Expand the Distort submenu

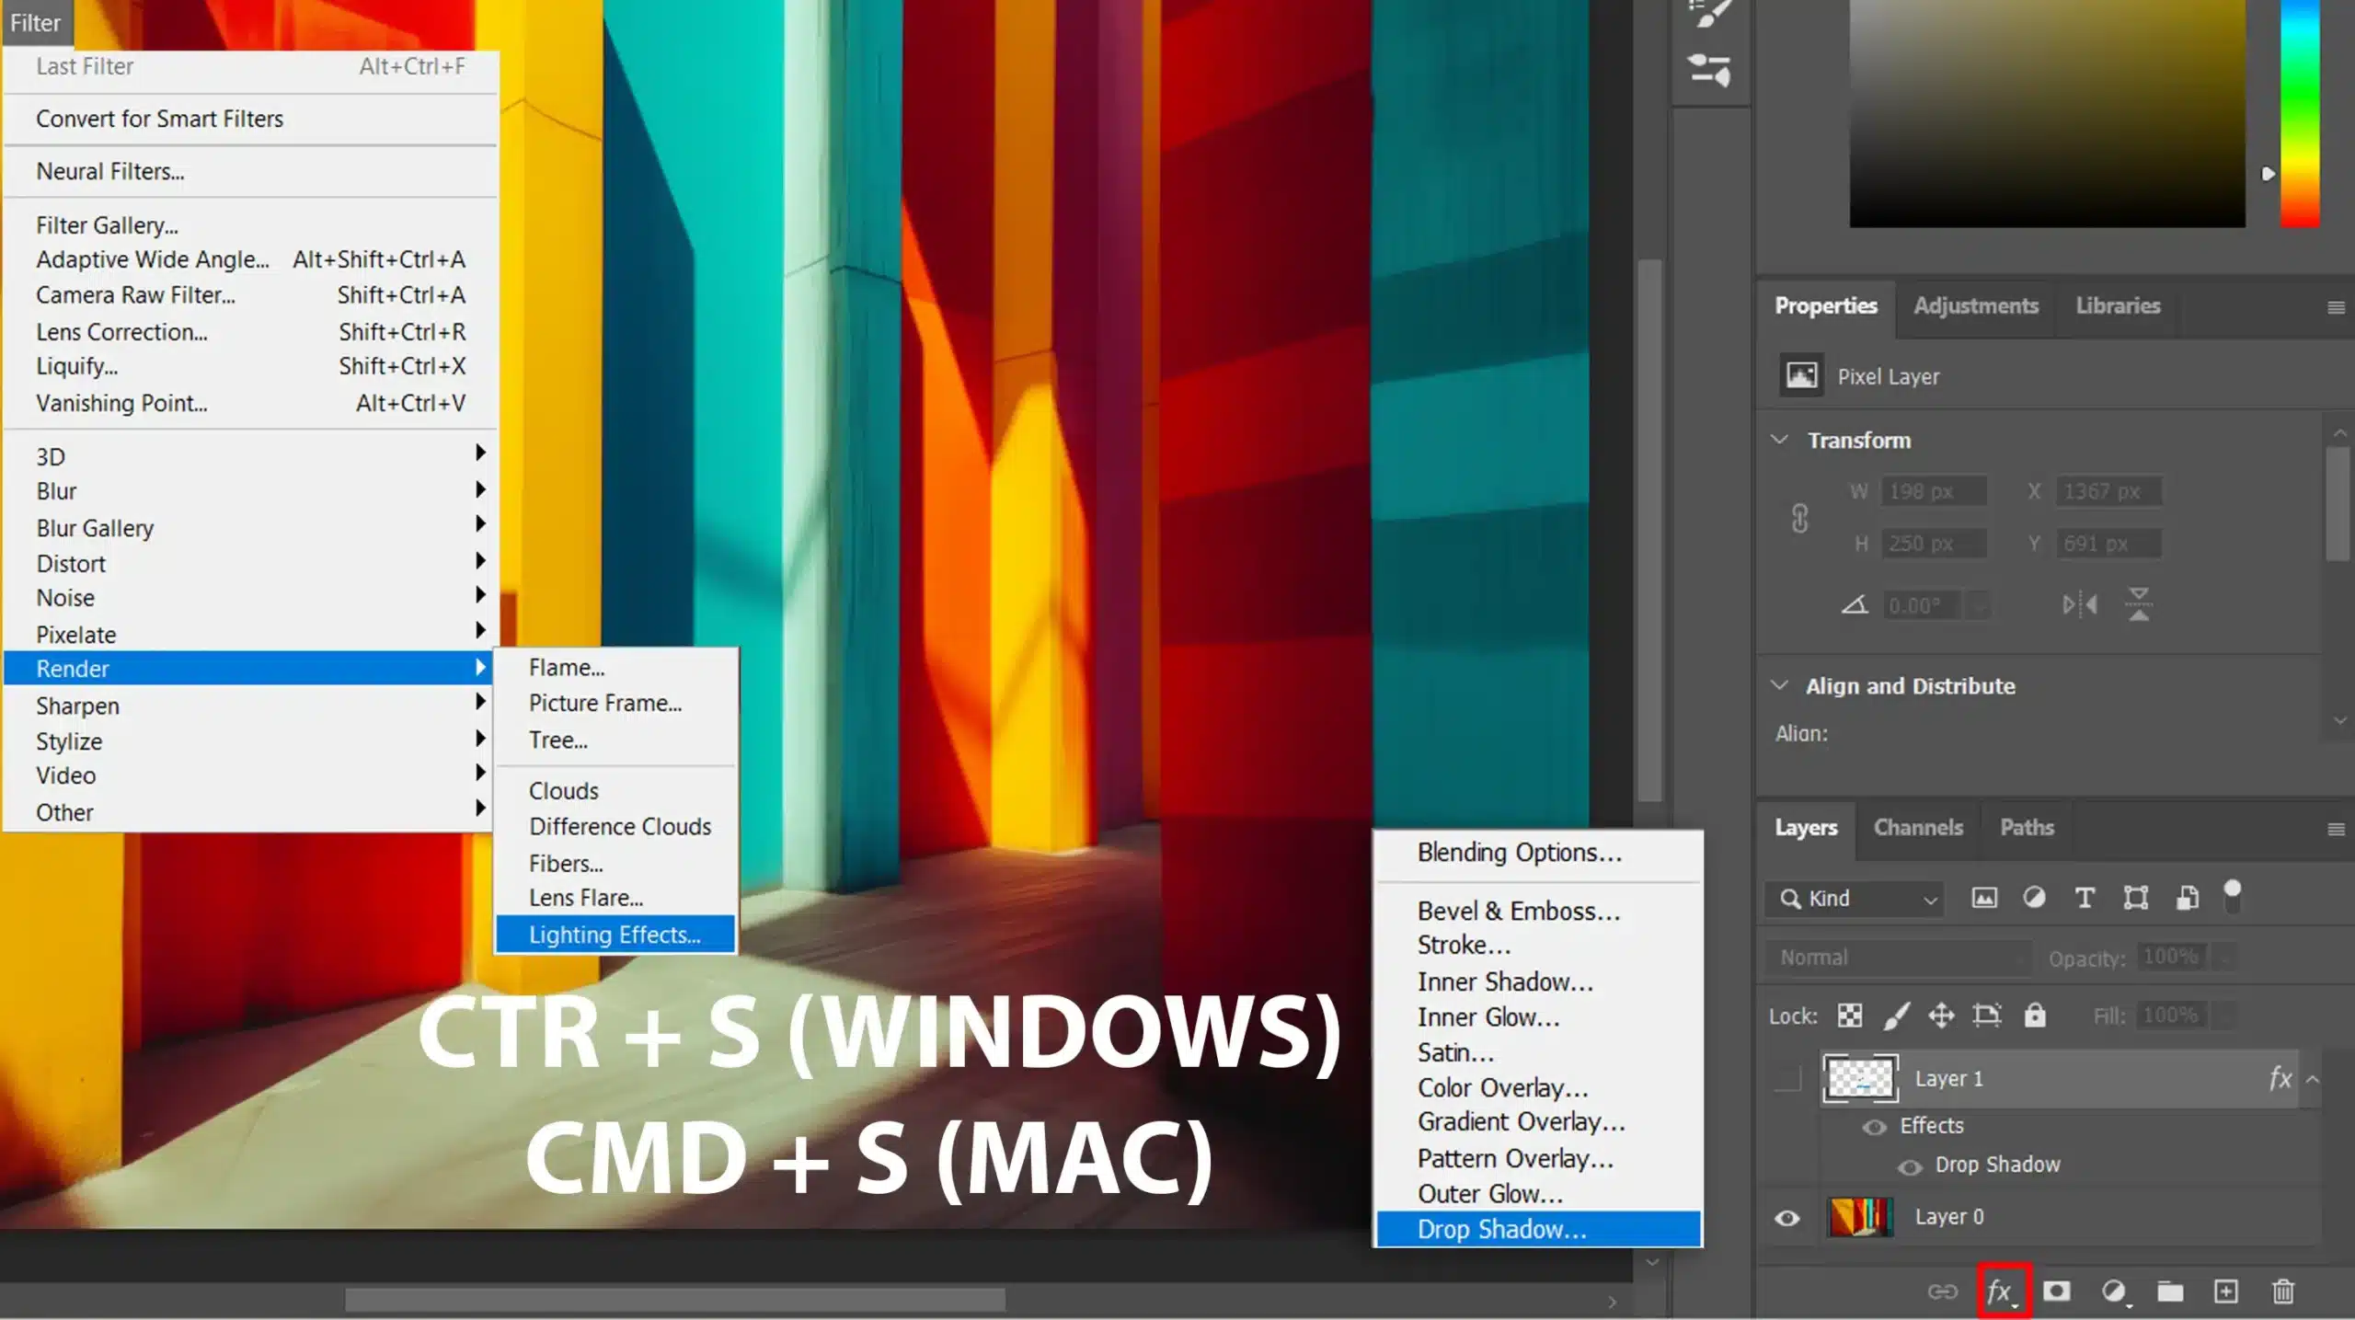point(249,563)
